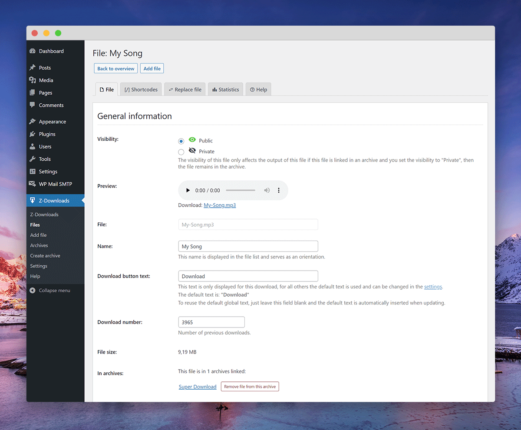Download My-Song.mp3 via the link
521x430 pixels.
[x=220, y=205]
